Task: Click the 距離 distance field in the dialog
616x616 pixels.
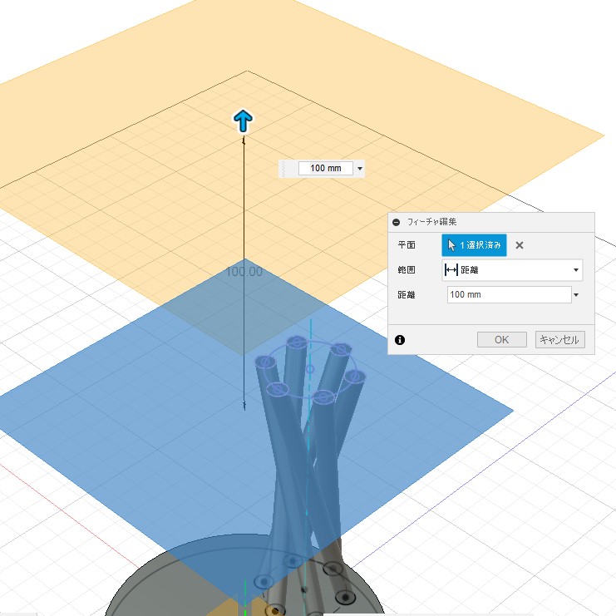Action: [x=509, y=294]
